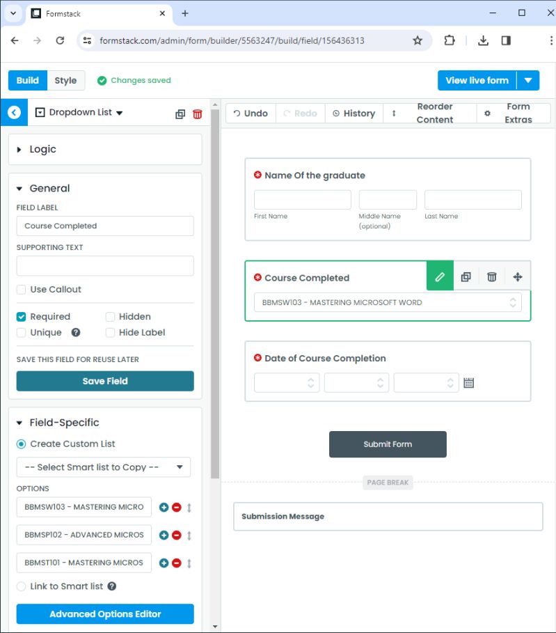Open the Course Completed dropdown on canvas
Image resolution: width=556 pixels, height=633 pixels.
pyautogui.click(x=388, y=302)
